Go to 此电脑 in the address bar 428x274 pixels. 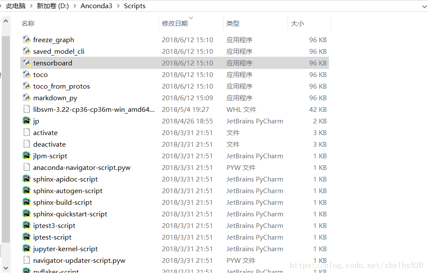16,6
